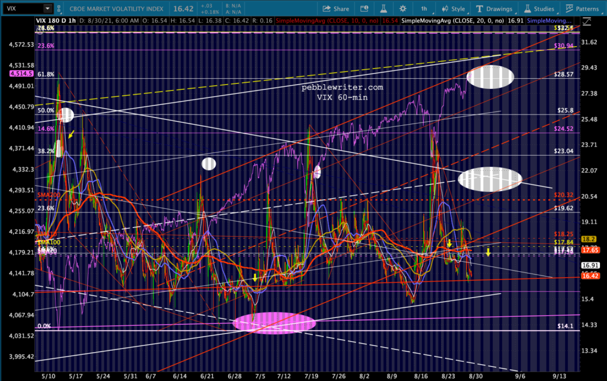Click the 'VIX 180 D 1h' chart title
Viewport: 607px width, 381px height.
pyautogui.click(x=56, y=21)
